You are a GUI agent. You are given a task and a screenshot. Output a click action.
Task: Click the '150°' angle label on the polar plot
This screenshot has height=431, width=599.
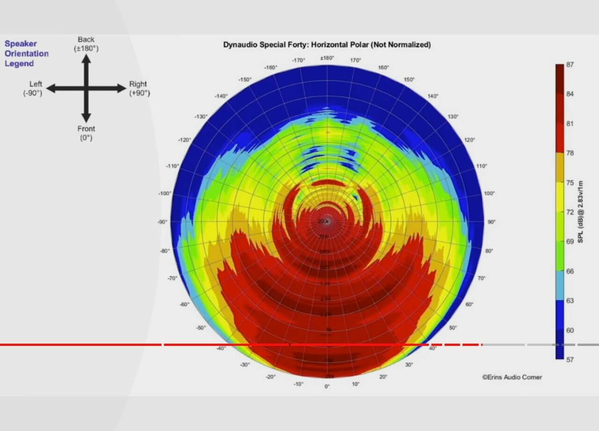click(x=409, y=79)
